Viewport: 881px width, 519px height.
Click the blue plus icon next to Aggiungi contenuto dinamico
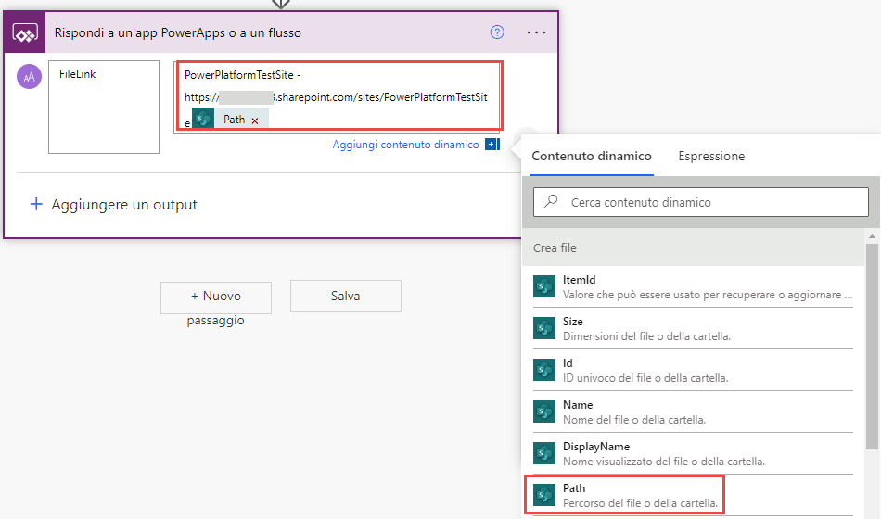tap(492, 145)
